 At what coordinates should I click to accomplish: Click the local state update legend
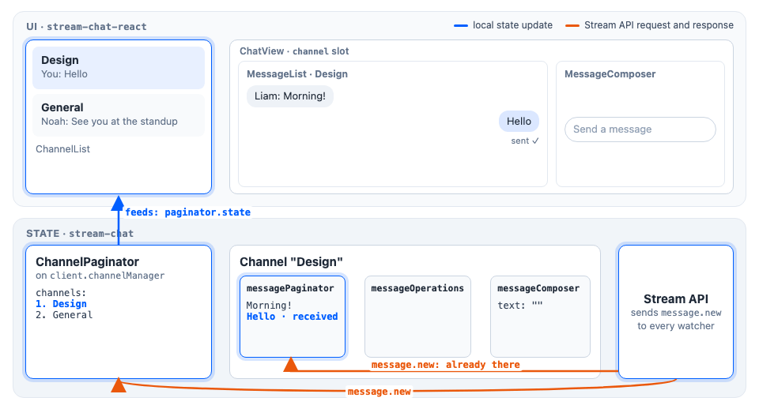pyautogui.click(x=504, y=25)
